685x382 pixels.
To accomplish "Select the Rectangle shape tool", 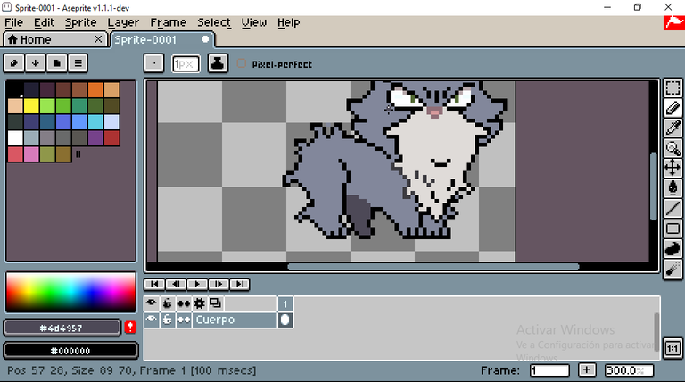I will 673,228.
